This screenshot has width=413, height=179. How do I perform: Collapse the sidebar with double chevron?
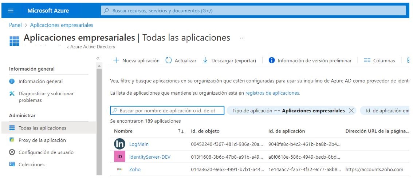pos(98,58)
